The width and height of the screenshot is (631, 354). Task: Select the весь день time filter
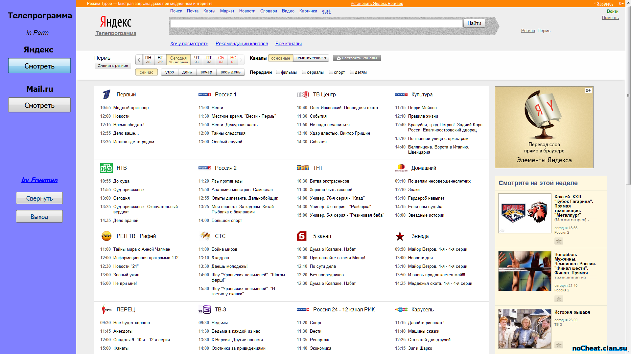230,72
